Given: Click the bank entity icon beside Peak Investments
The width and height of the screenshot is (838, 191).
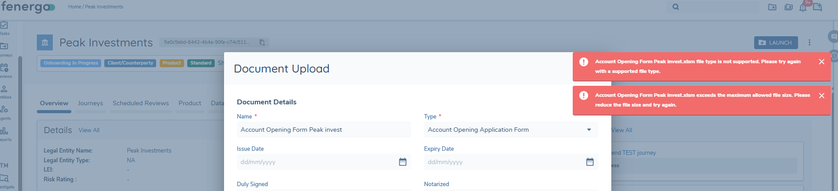Looking at the screenshot, I should click(45, 42).
